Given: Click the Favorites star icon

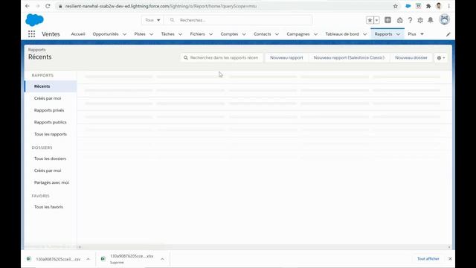Looking at the screenshot, I should click(x=370, y=20).
